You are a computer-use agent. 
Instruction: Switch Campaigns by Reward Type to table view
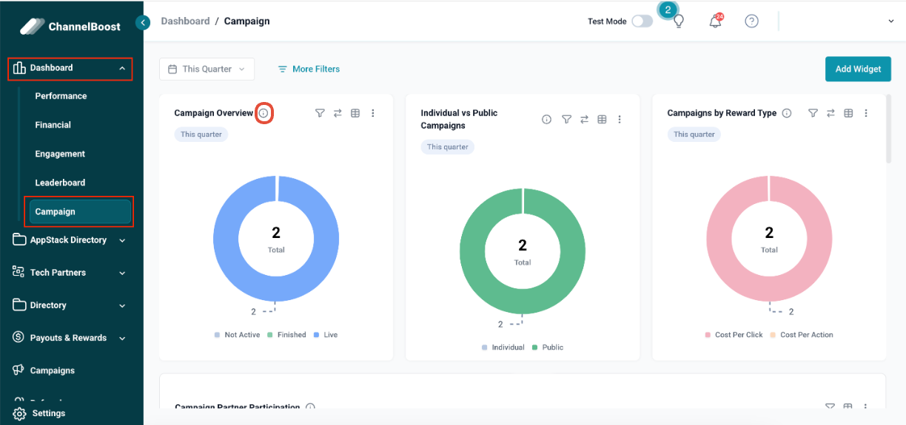848,113
